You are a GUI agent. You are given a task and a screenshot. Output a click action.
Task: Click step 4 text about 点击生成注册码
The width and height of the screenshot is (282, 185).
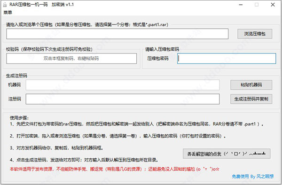click(84, 160)
